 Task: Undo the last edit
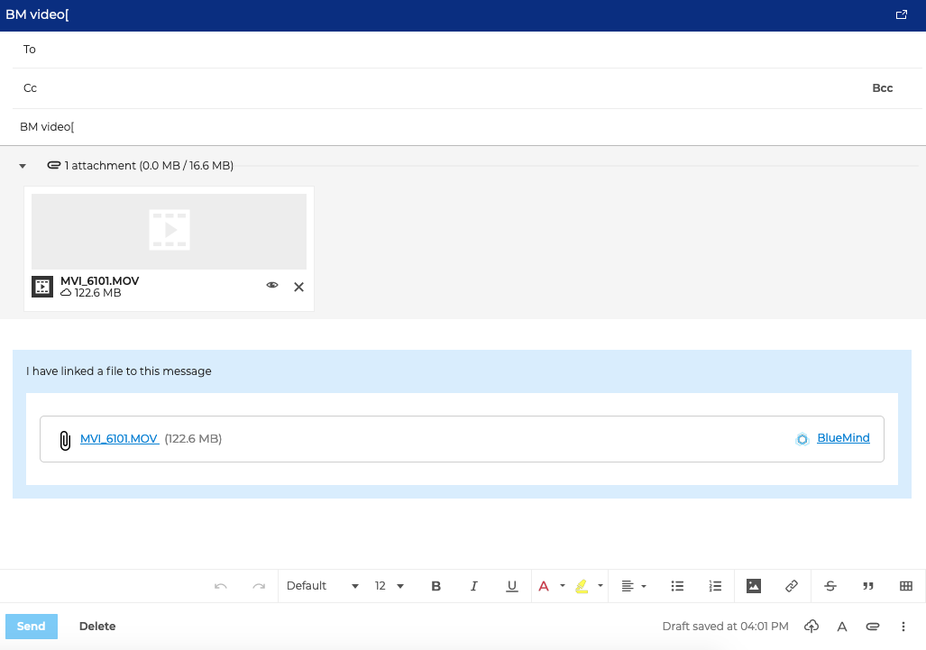pyautogui.click(x=221, y=586)
